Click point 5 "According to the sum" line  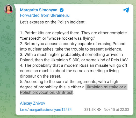point(69,82)
